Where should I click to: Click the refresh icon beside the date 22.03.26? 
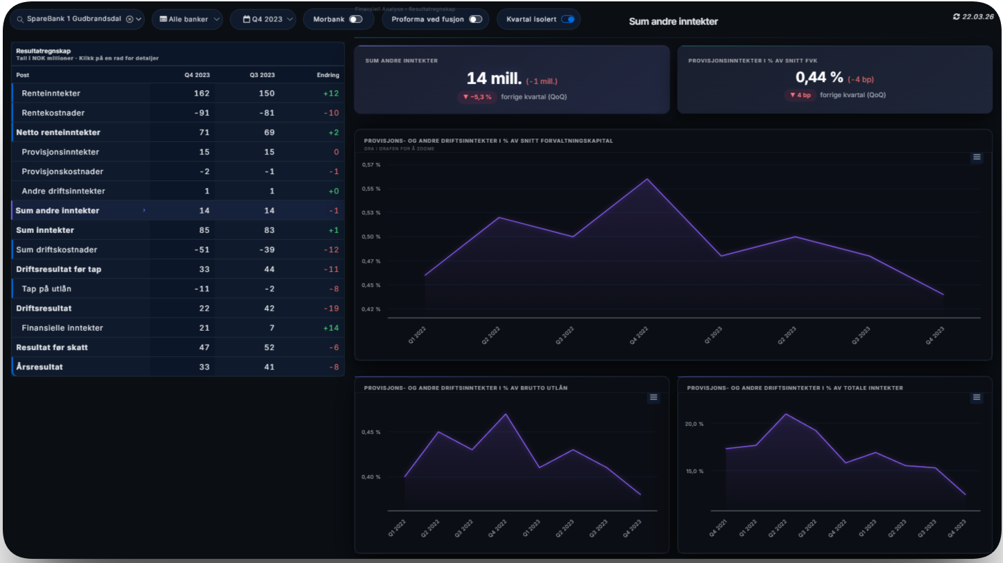pos(957,16)
